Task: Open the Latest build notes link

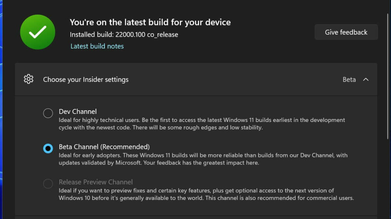Action: (97, 46)
